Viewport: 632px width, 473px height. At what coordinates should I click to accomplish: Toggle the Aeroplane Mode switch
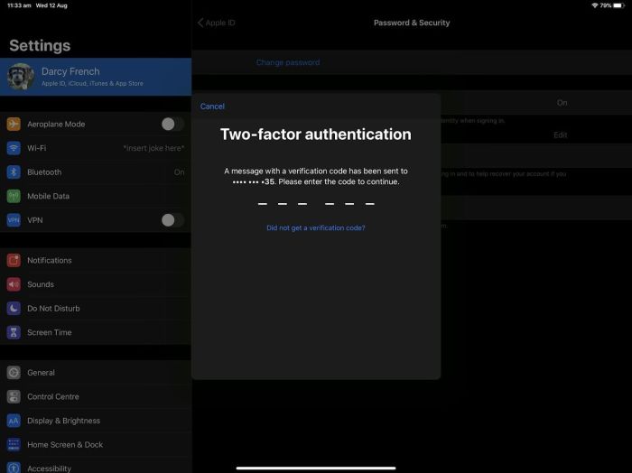[x=172, y=124]
